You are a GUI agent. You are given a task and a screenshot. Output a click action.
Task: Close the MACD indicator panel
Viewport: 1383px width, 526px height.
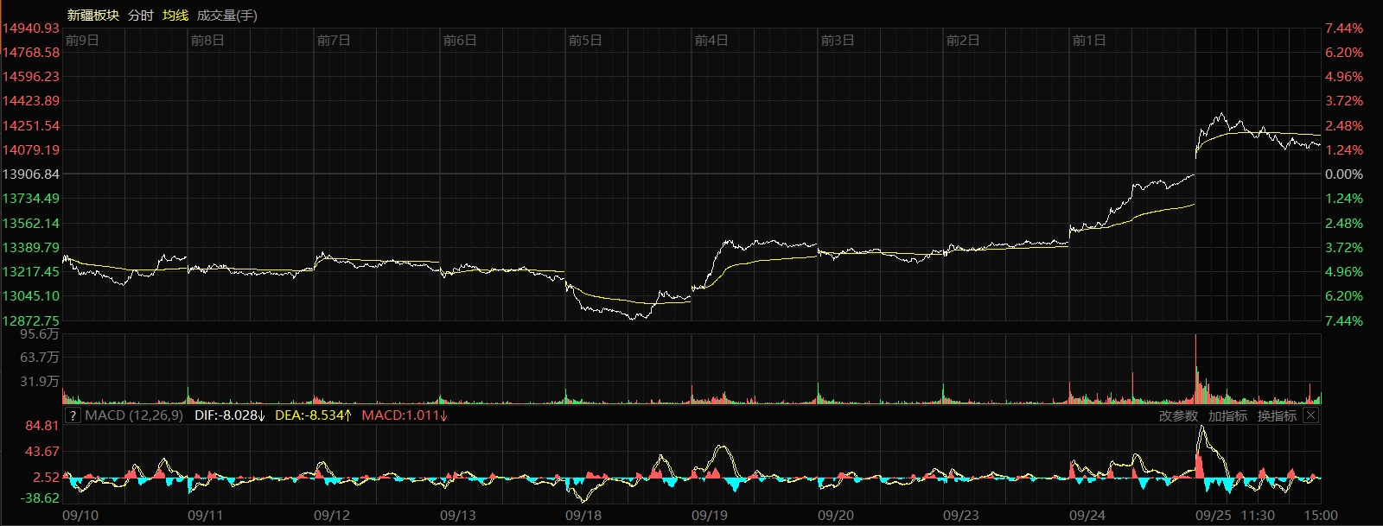point(1310,415)
